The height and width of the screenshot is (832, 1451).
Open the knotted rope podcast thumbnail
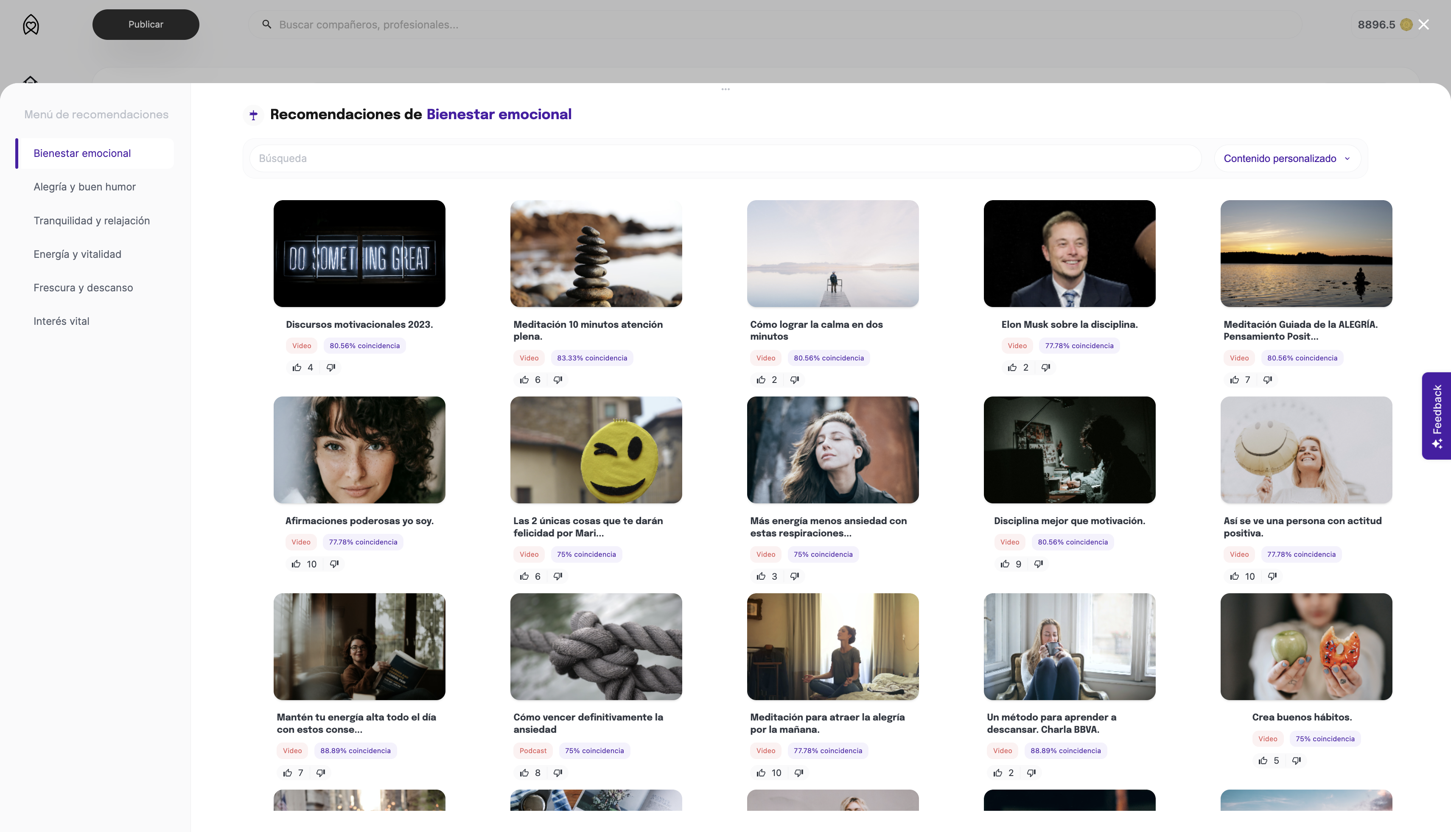(x=596, y=646)
